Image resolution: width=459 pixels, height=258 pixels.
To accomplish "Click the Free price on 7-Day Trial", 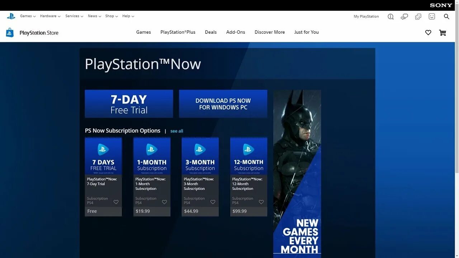I will coord(92,211).
